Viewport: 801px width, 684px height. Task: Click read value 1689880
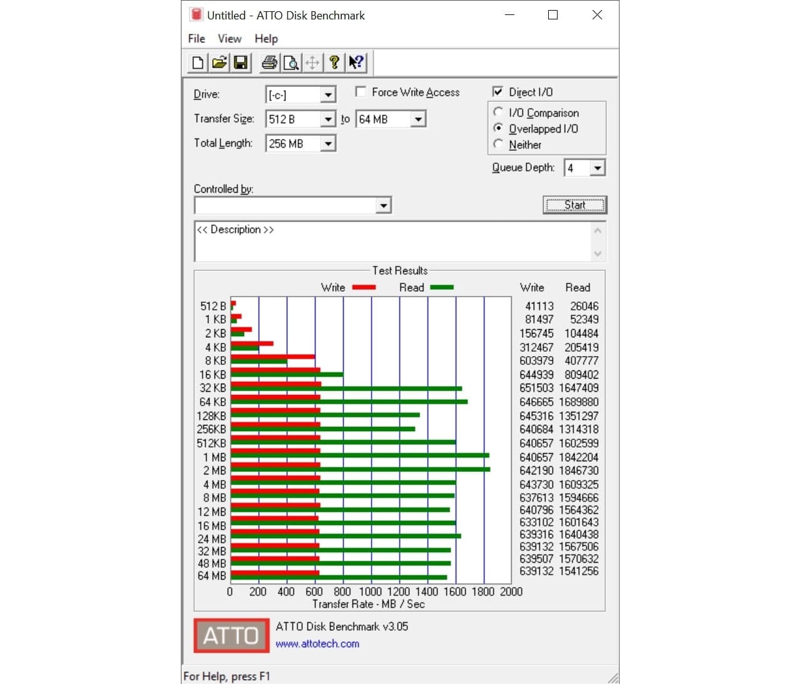point(579,402)
